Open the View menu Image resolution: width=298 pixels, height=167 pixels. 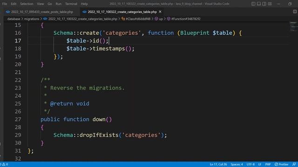[41, 4]
